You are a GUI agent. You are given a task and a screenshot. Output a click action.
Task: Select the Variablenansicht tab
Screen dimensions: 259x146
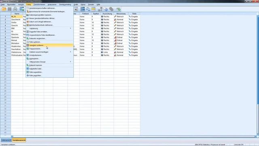19,140
